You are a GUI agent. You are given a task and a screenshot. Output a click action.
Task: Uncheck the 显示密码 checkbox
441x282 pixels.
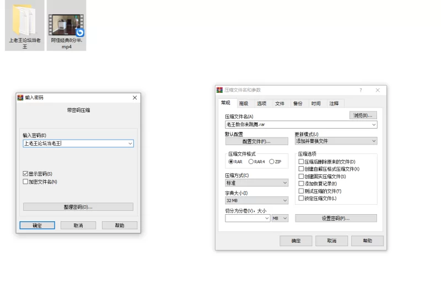coord(25,174)
